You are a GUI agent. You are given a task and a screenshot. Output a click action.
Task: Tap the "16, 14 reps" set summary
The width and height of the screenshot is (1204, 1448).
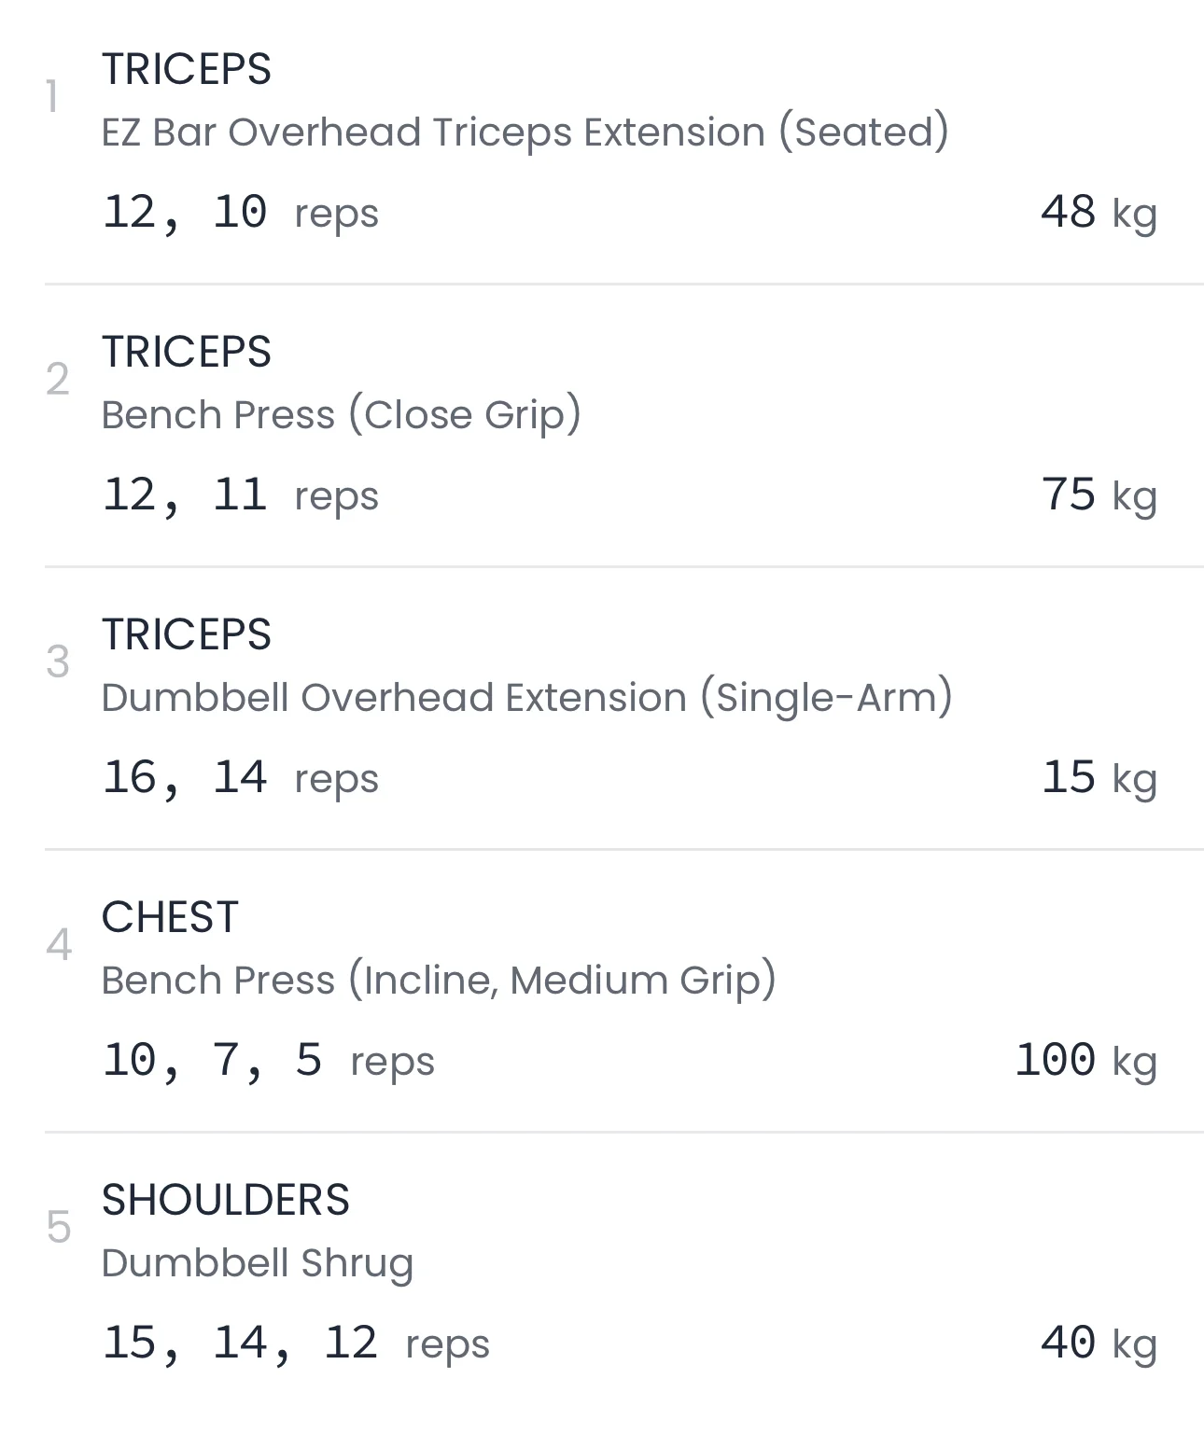pyautogui.click(x=240, y=778)
